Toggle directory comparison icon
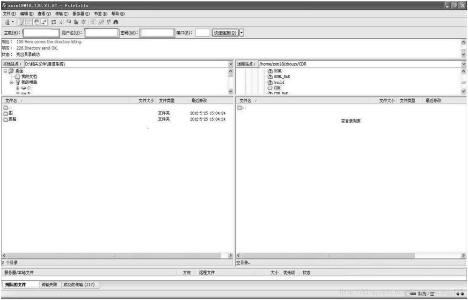The image size is (468, 300). (x=101, y=22)
